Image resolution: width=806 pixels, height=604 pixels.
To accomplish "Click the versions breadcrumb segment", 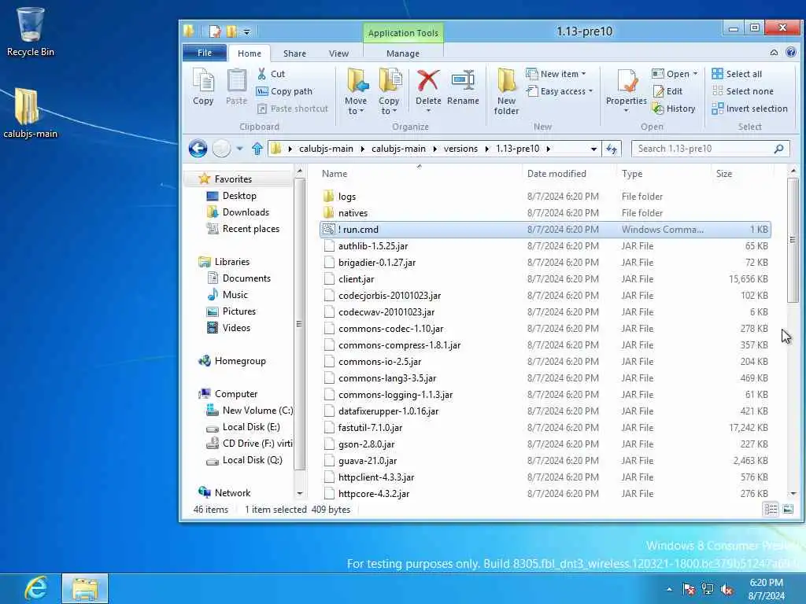I will point(460,149).
